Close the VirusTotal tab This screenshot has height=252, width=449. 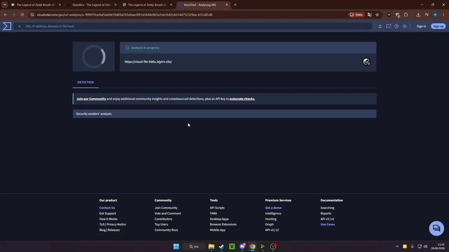227,5
